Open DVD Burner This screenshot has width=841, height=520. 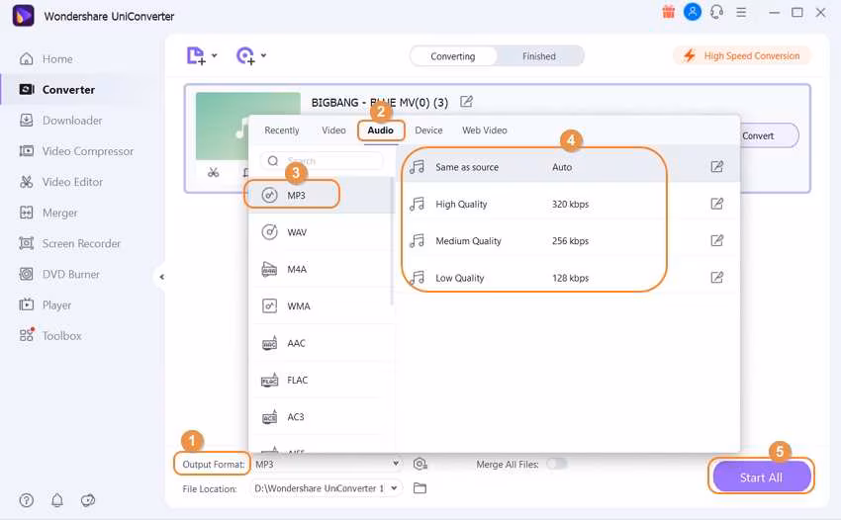point(59,275)
